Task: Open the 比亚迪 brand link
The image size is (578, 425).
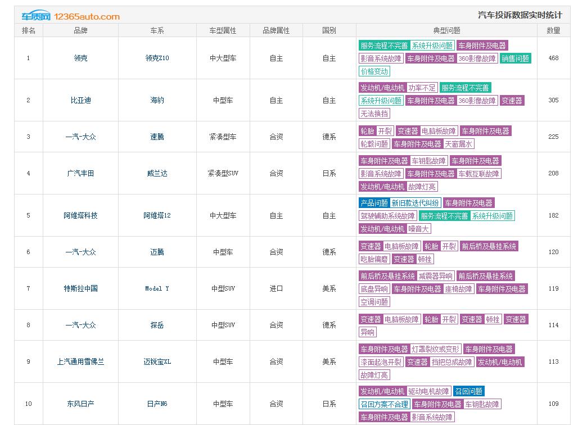Action: point(80,100)
